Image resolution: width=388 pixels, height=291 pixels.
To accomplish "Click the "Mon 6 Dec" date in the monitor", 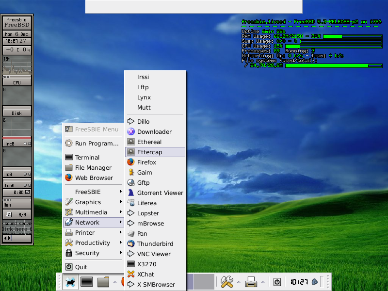I will (x=17, y=34).
